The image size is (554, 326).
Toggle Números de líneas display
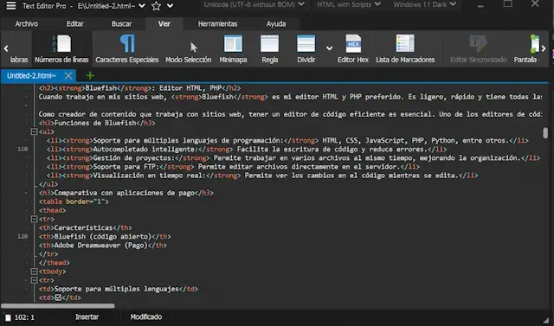tap(61, 49)
